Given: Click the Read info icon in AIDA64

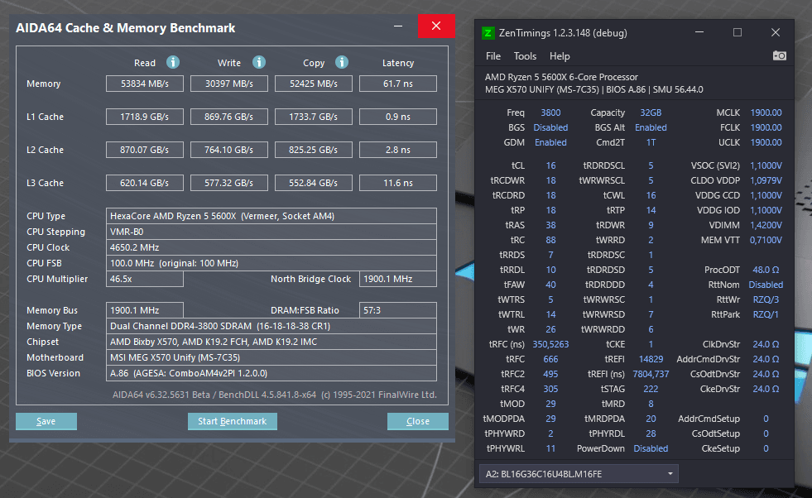Looking at the screenshot, I should (x=173, y=62).
